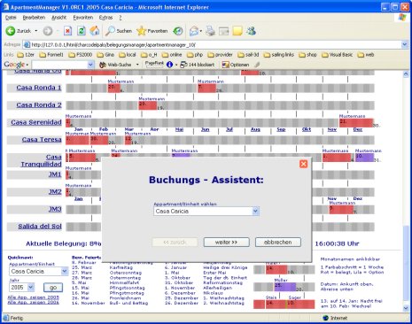Viewport: 412px width, 324px height.
Task: Open the Extras menu
Action: [105, 18]
